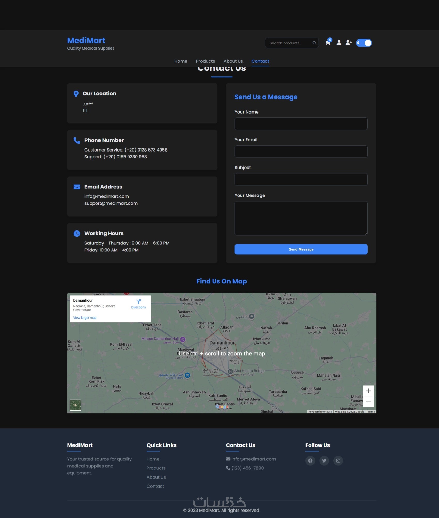Open the Facebook social icon
Screen dimensions: 439x518
tap(310, 460)
